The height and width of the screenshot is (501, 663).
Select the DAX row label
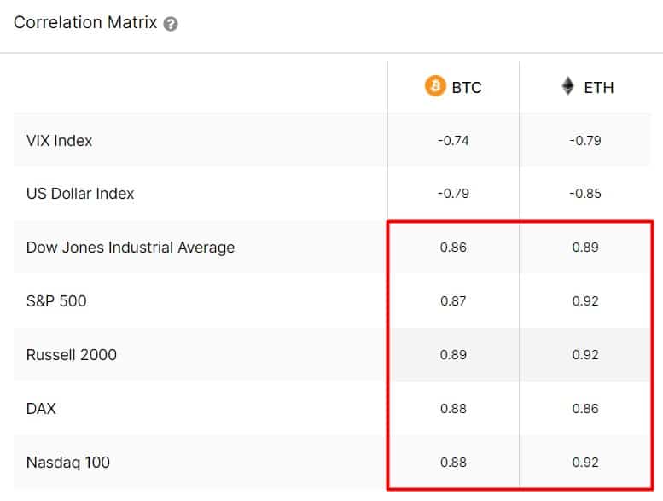(41, 409)
